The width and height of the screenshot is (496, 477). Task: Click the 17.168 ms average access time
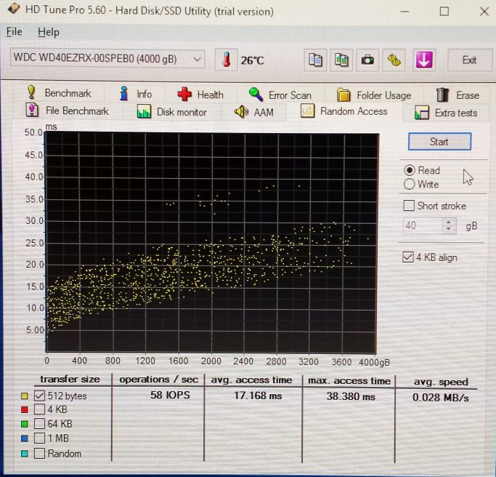258,396
